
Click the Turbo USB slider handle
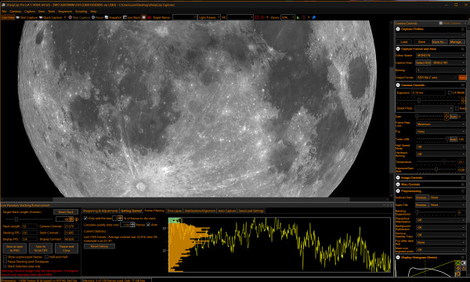(x=447, y=139)
